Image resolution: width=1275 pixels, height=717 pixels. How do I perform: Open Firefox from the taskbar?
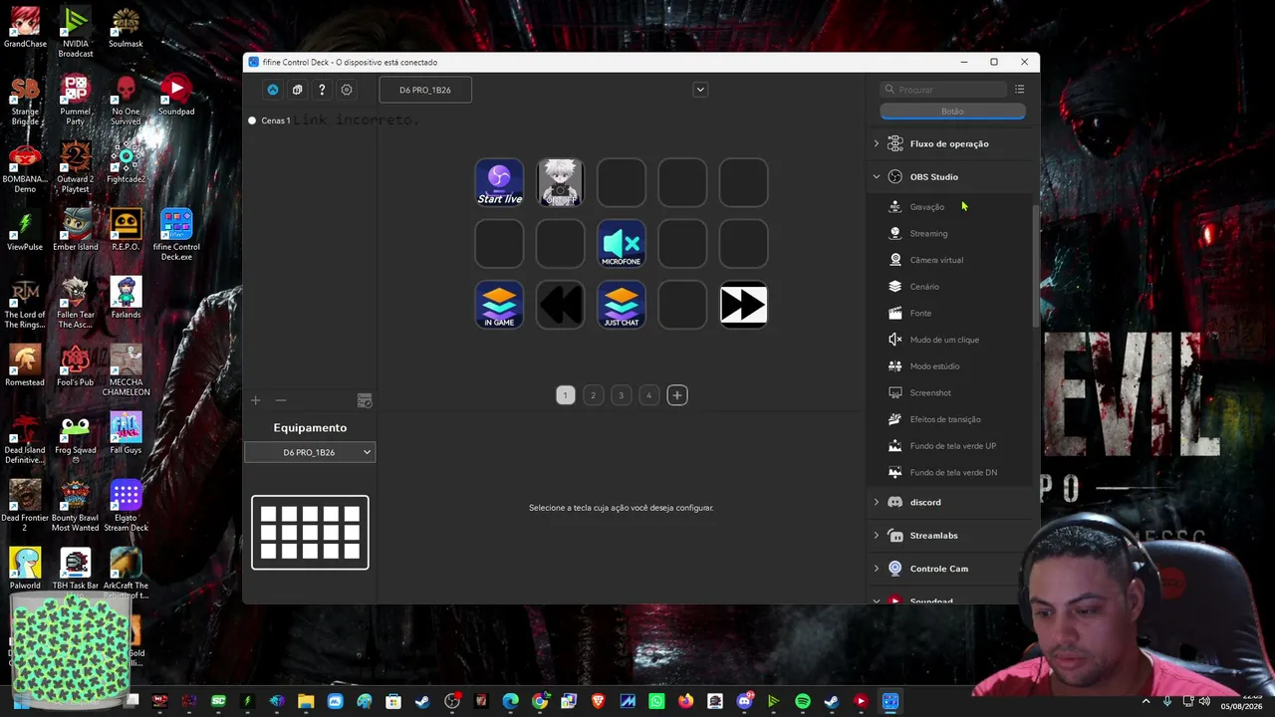(x=685, y=701)
